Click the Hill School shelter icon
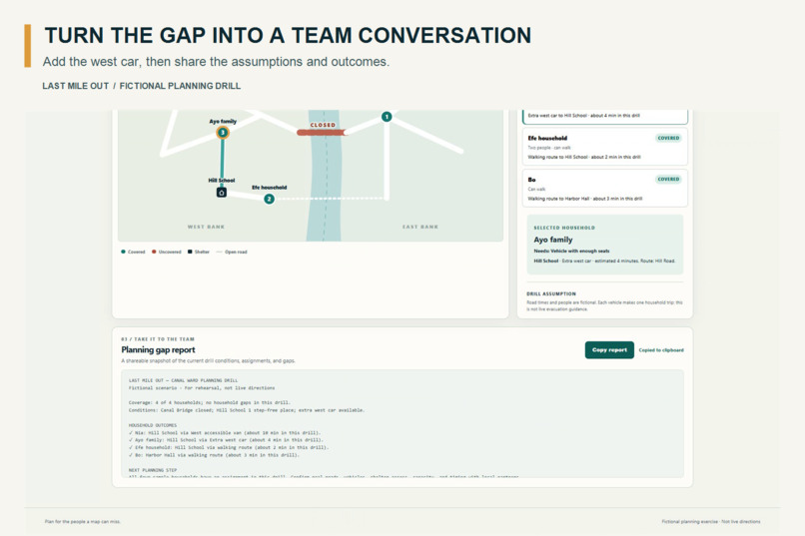805x536 pixels. [x=222, y=193]
